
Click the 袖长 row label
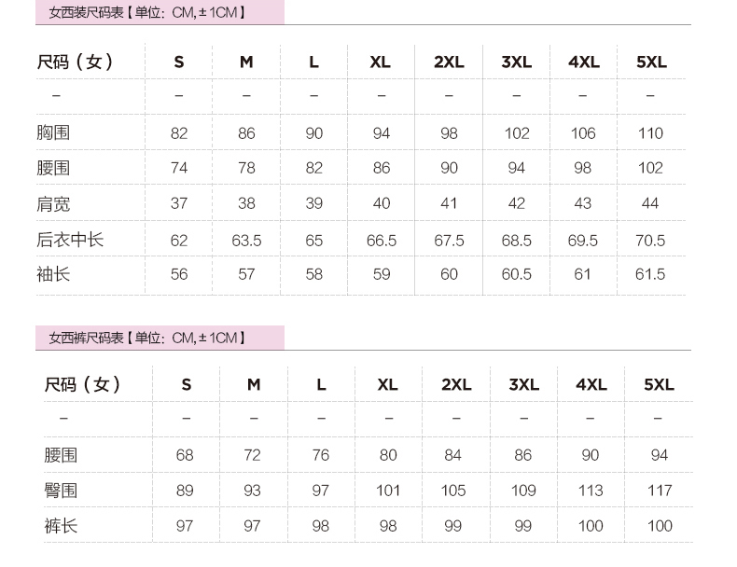point(53,274)
